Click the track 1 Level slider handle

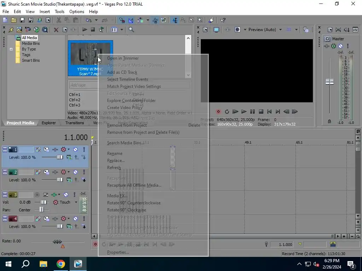click(x=60, y=157)
